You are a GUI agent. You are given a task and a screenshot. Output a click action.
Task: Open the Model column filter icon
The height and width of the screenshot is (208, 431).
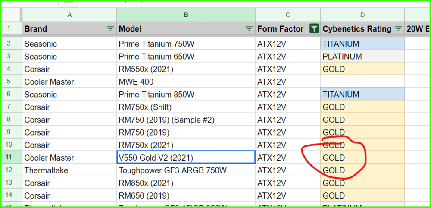[x=249, y=28]
